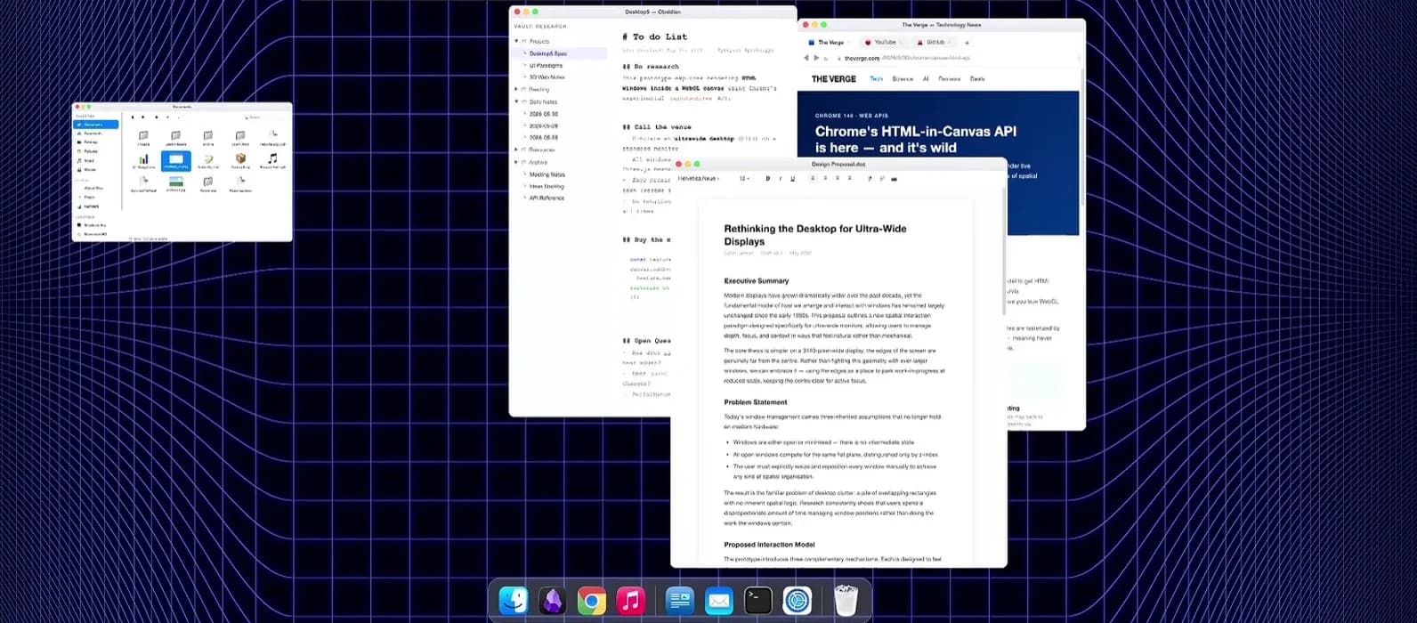Expand the Archive folder in Obsidian
This screenshot has height=623, width=1417.
point(516,162)
